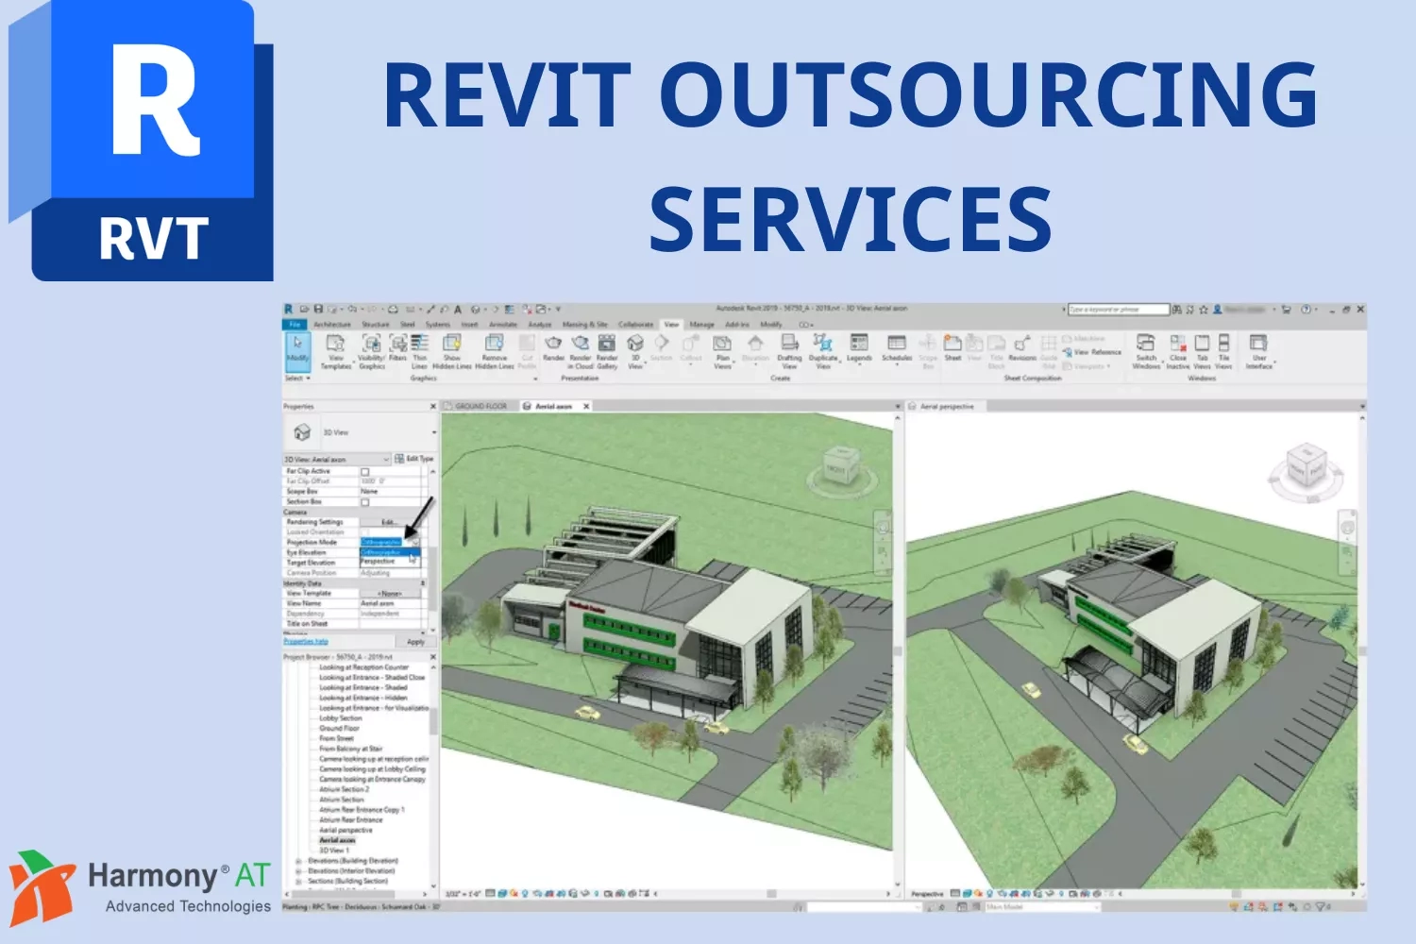
Task: Toggle the Section Box checkbox
Action: [365, 502]
